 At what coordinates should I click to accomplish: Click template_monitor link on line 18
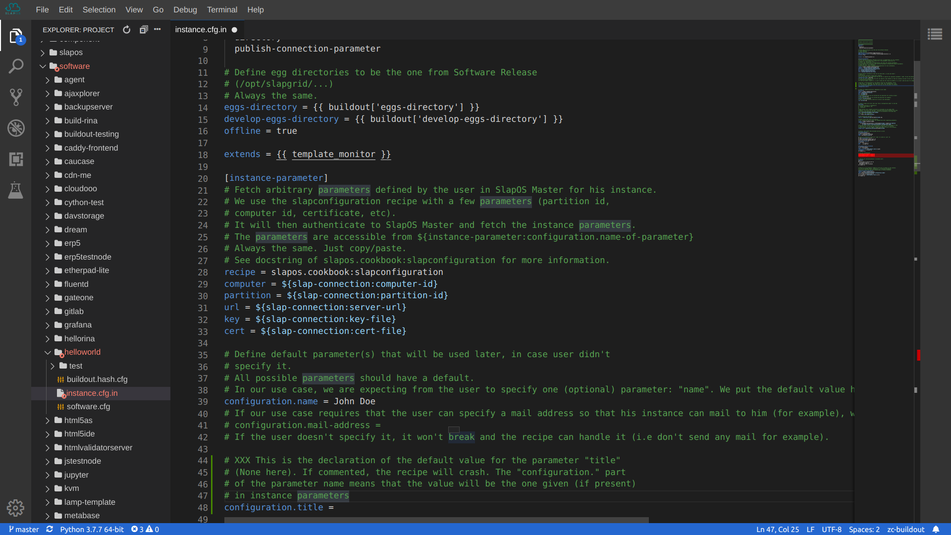pos(333,154)
